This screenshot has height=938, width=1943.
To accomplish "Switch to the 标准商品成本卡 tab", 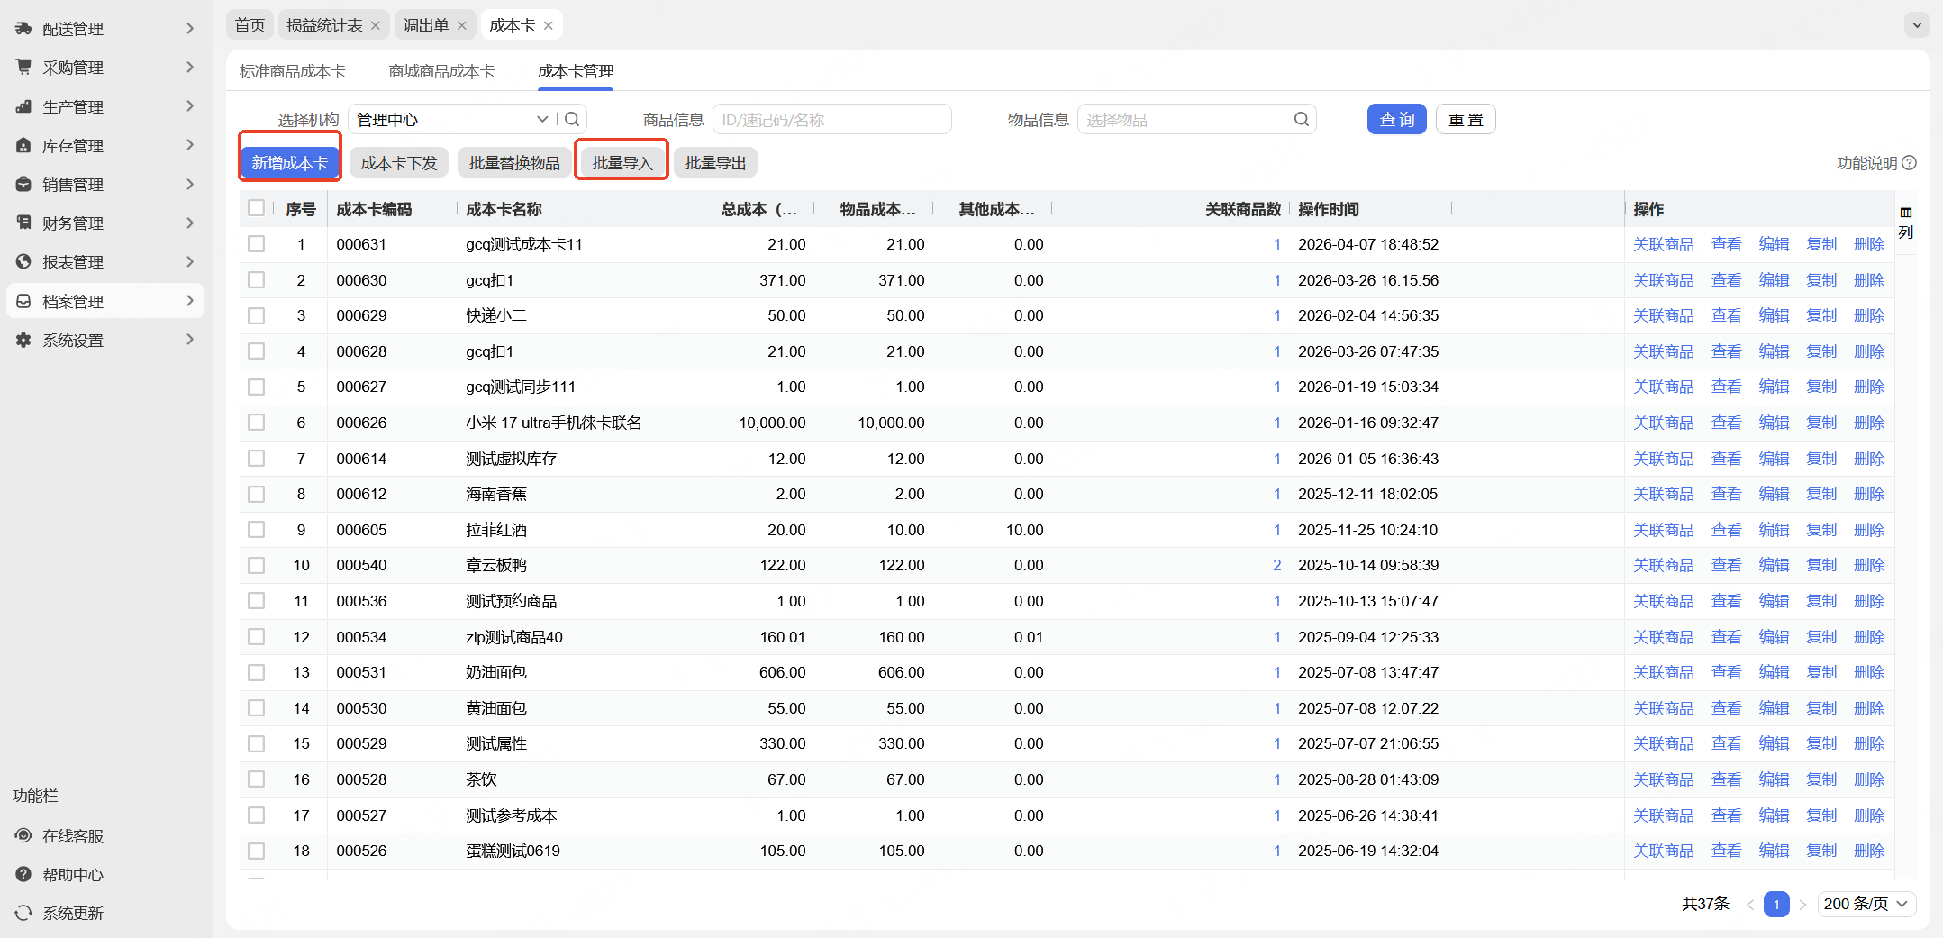I will tap(293, 71).
